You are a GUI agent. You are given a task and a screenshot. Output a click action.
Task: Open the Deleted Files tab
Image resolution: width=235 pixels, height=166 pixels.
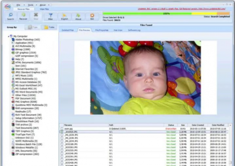click(68, 30)
